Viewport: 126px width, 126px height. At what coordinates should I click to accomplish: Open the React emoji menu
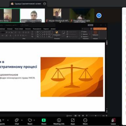30,121
